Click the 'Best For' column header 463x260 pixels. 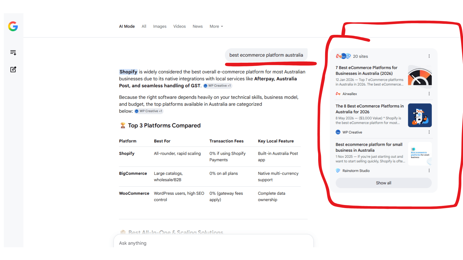[162, 141]
